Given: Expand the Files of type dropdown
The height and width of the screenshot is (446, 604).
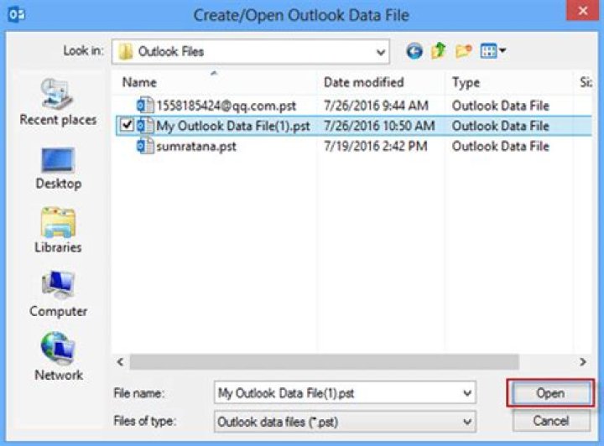Looking at the screenshot, I should (x=467, y=421).
